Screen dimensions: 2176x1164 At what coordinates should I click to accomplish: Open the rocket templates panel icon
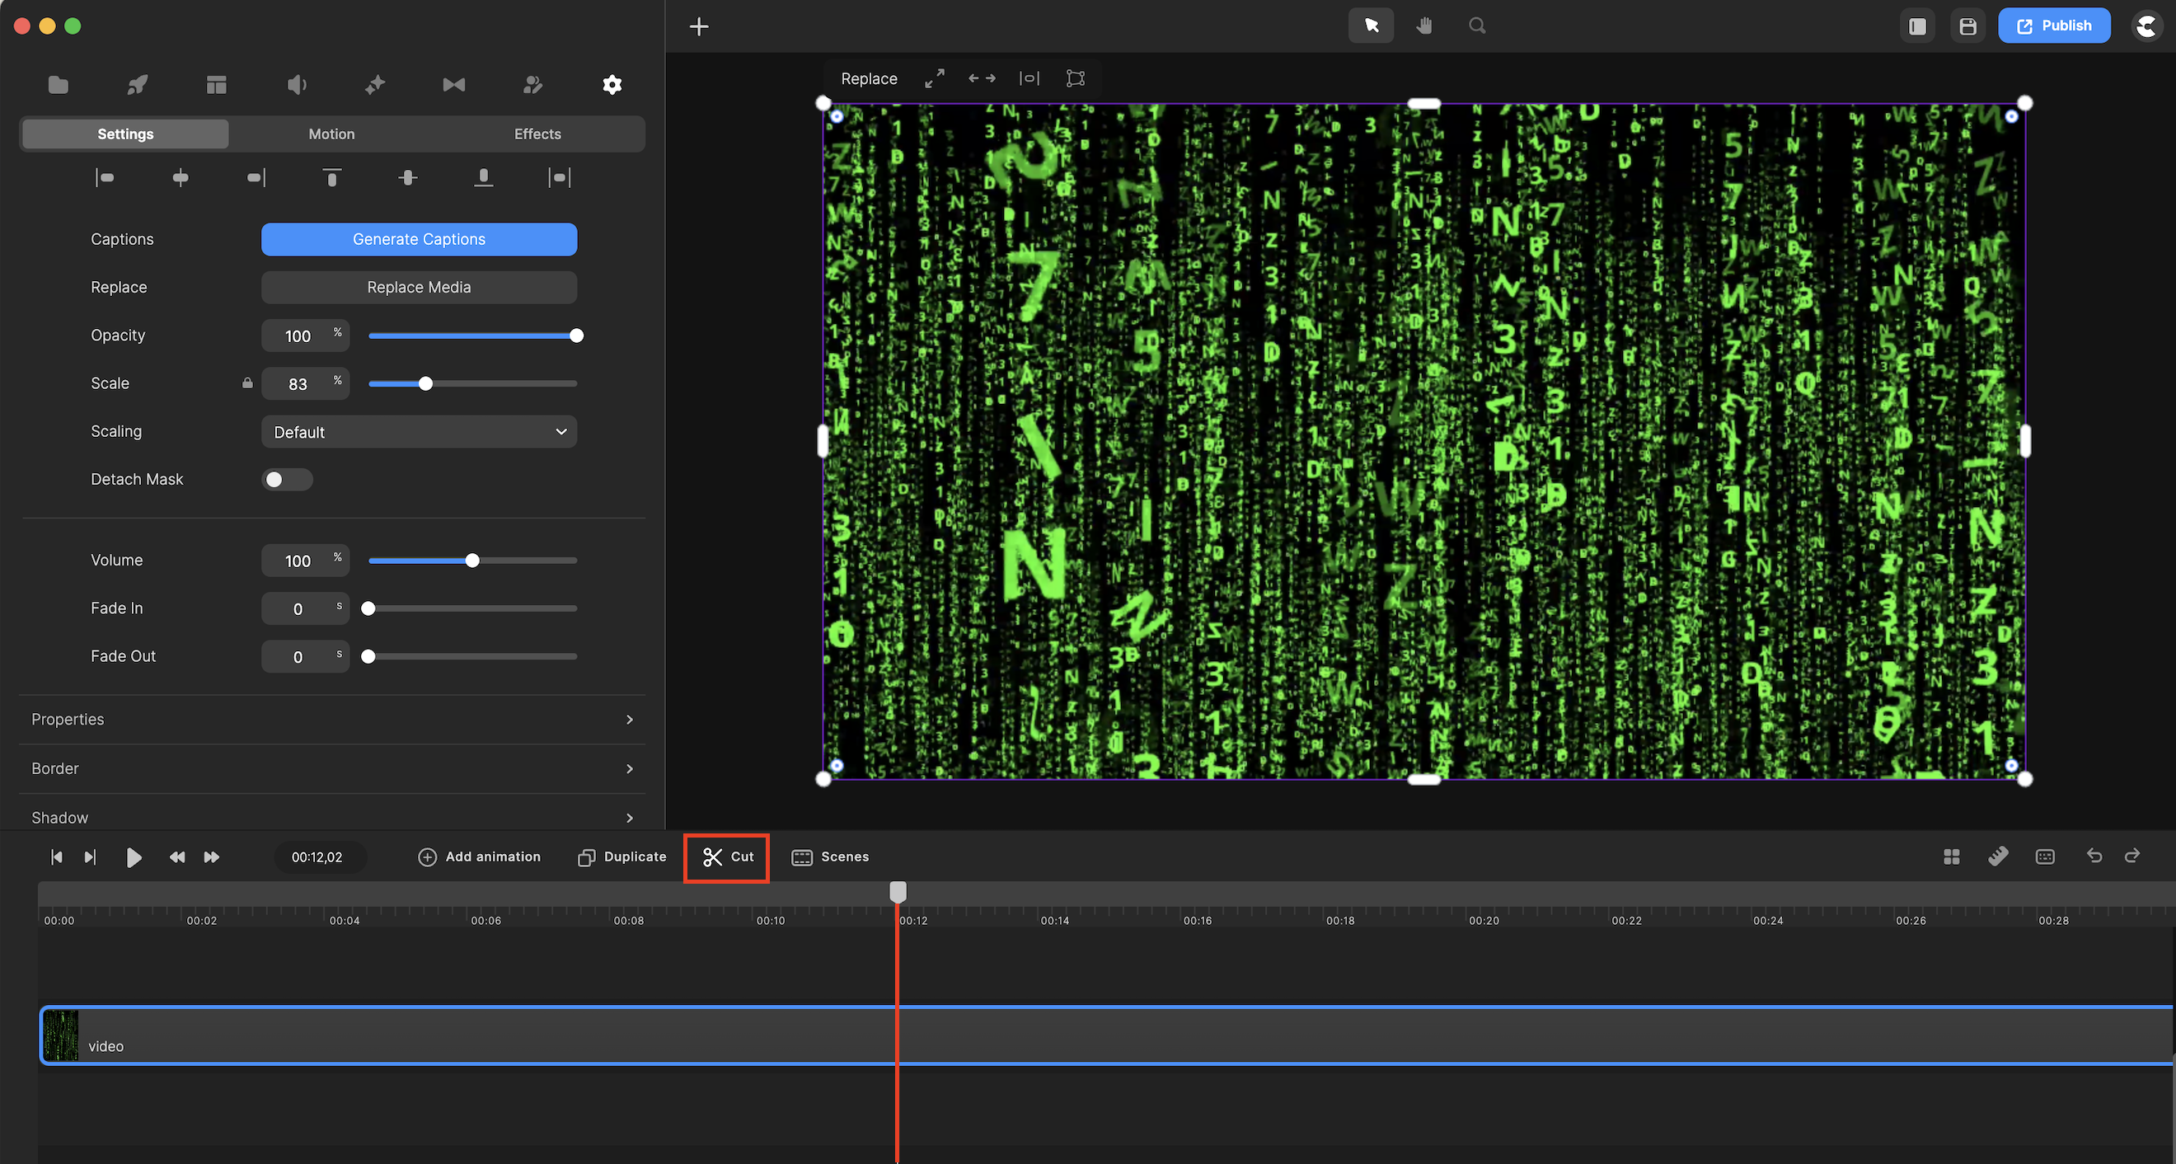137,84
